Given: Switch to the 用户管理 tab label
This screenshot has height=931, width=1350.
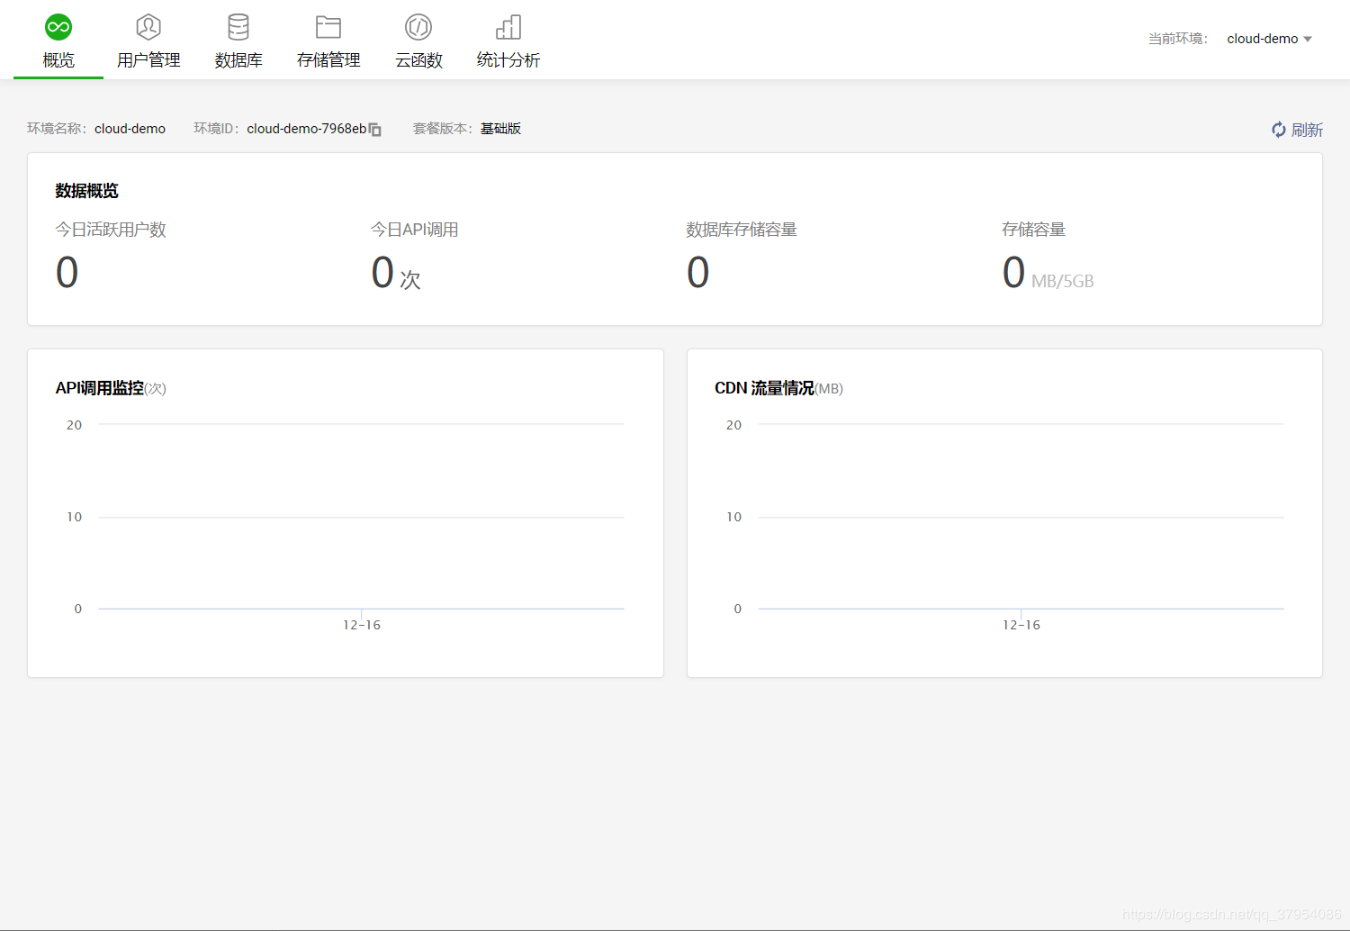Looking at the screenshot, I should coord(148,60).
